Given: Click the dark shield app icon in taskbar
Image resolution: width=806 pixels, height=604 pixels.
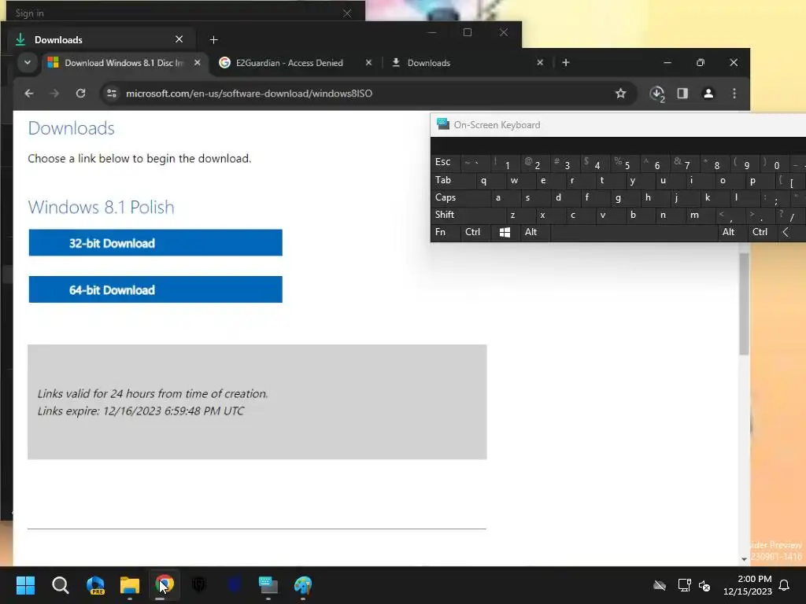Looking at the screenshot, I should pos(199,585).
